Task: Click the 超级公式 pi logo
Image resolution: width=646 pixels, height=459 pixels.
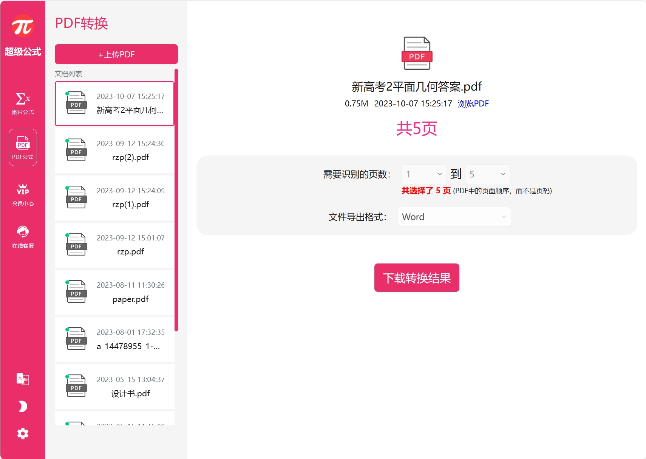Action: pyautogui.click(x=23, y=26)
